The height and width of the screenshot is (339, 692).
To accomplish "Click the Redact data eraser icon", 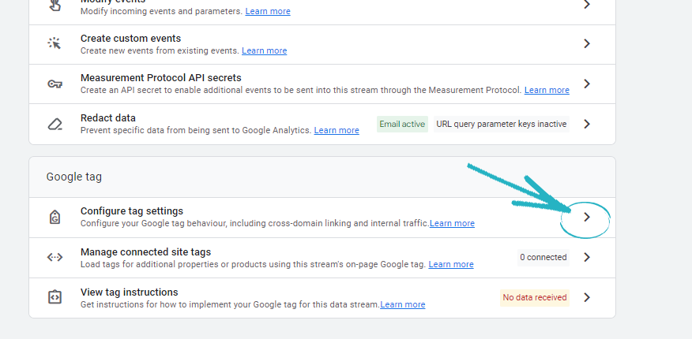I will (55, 124).
